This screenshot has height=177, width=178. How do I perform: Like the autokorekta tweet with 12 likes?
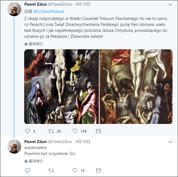coord(75,170)
